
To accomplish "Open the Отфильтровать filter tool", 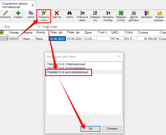I will click(82, 13).
